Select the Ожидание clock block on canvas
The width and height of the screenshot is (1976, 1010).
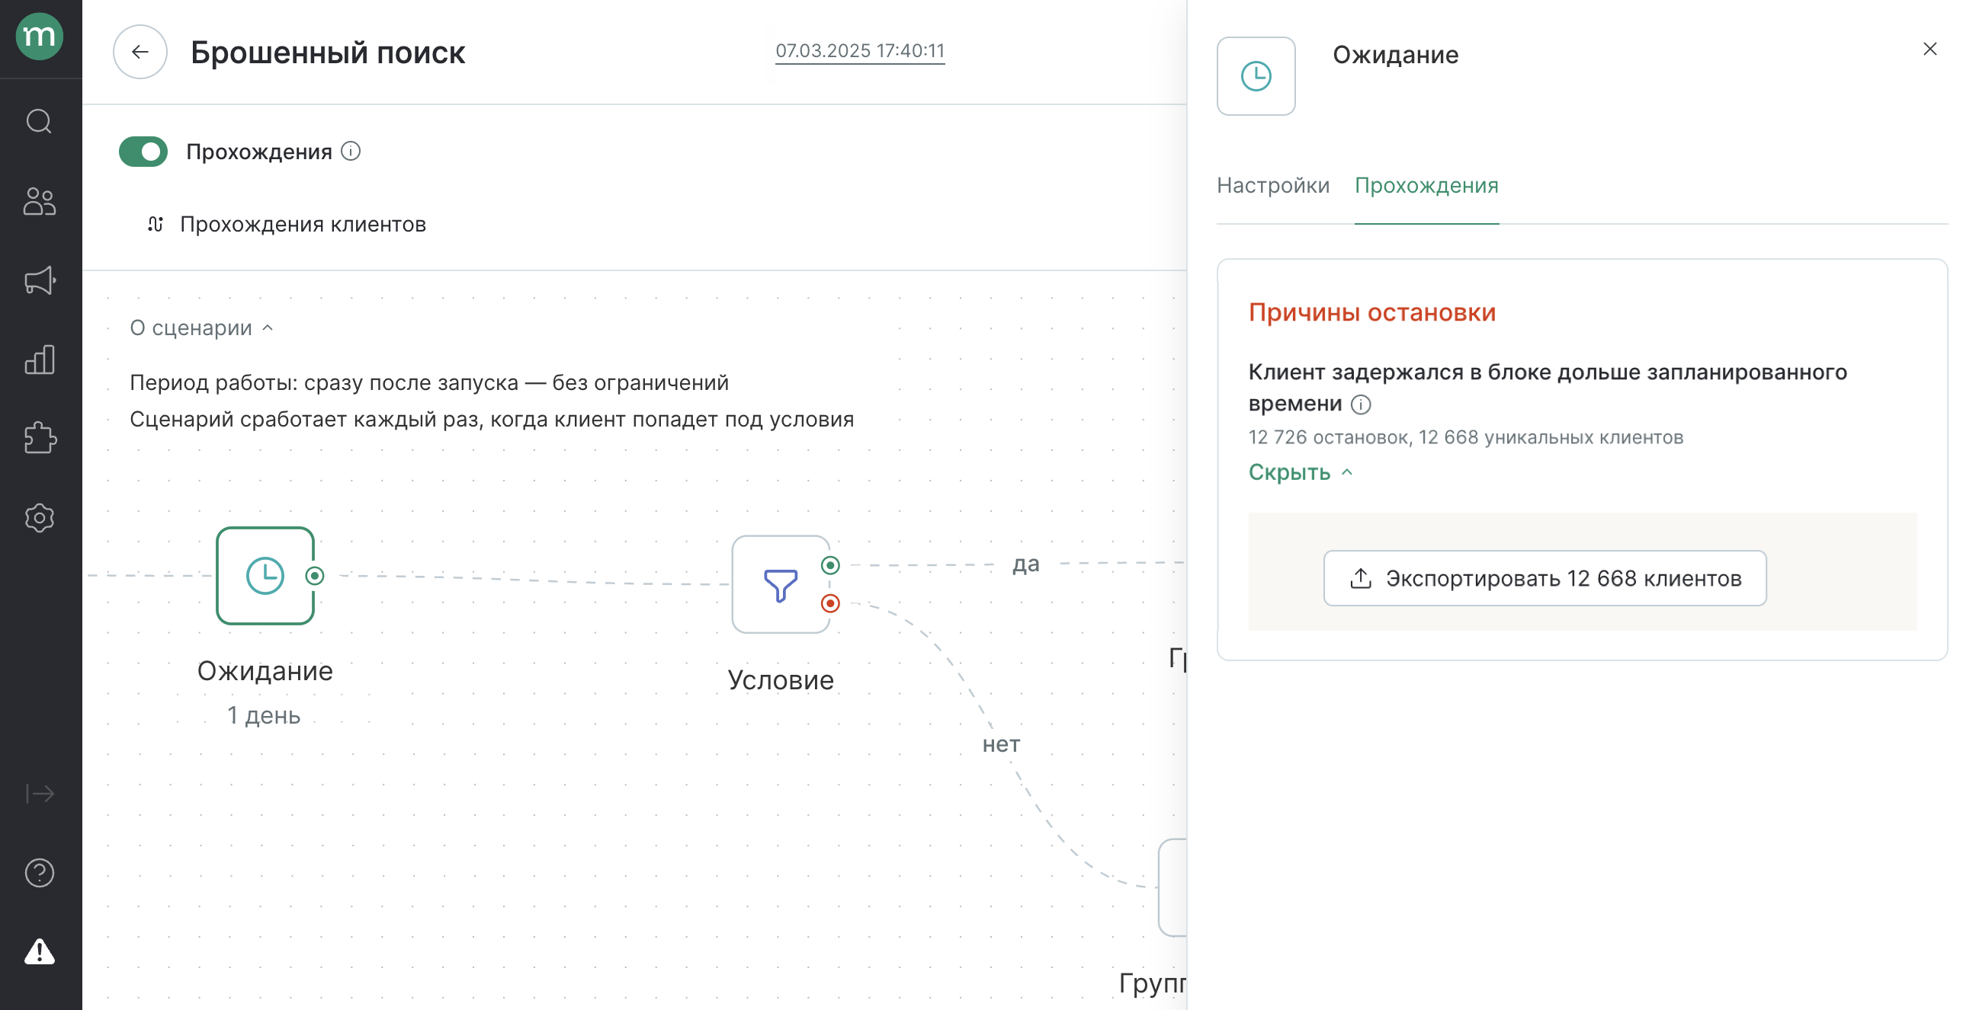coord(265,576)
